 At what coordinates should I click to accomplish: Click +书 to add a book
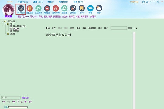click(x=4, y=102)
